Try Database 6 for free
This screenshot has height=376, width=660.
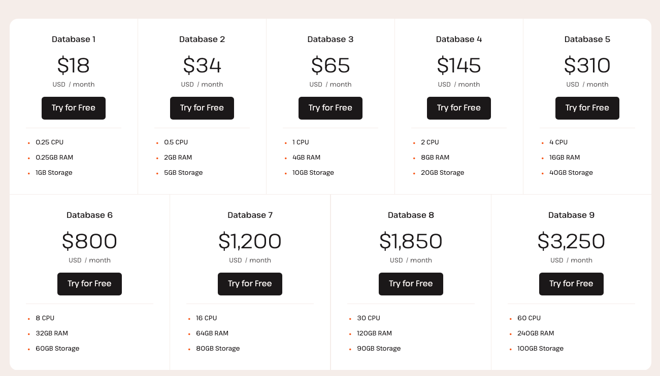tap(89, 284)
